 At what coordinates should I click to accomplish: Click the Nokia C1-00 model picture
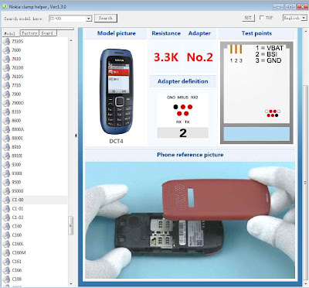coord(116,91)
